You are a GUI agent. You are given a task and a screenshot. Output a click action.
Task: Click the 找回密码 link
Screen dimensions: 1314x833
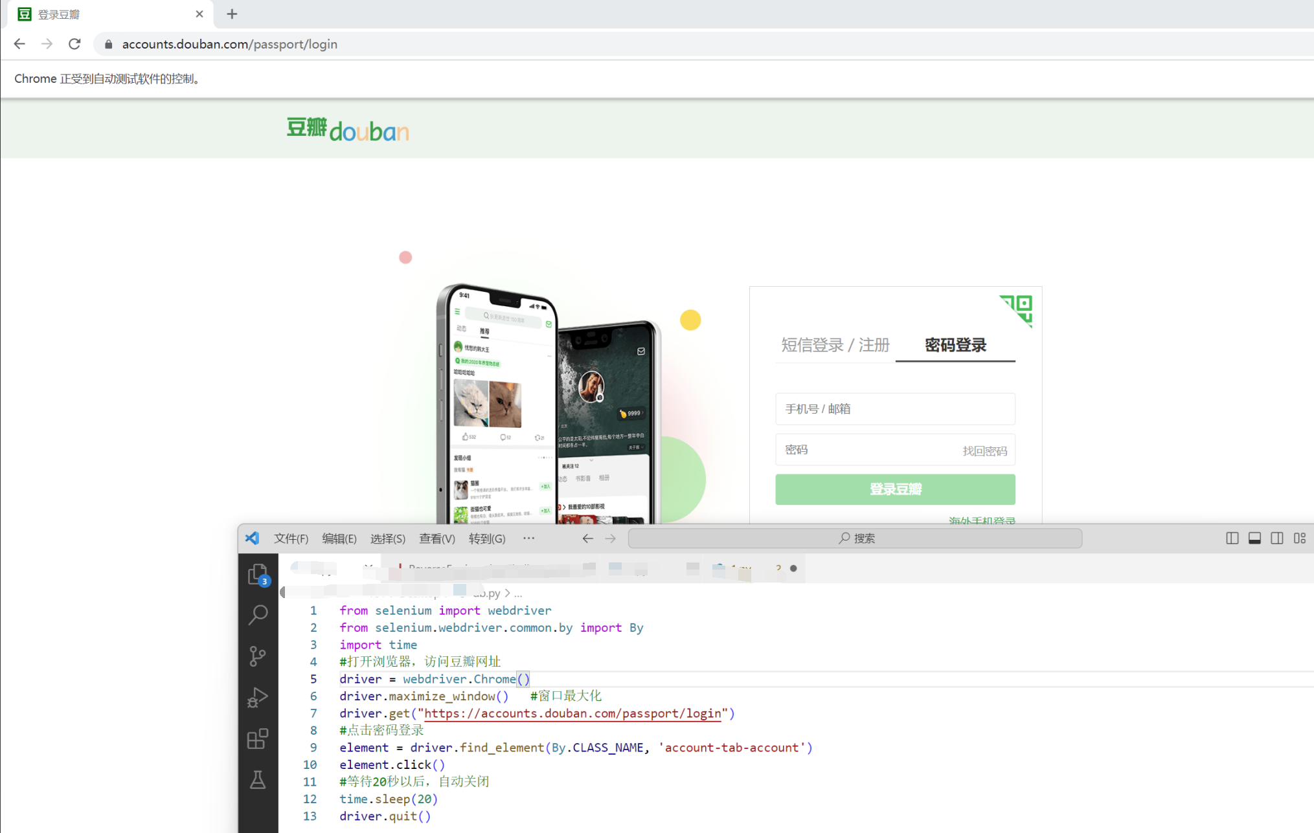(x=984, y=451)
